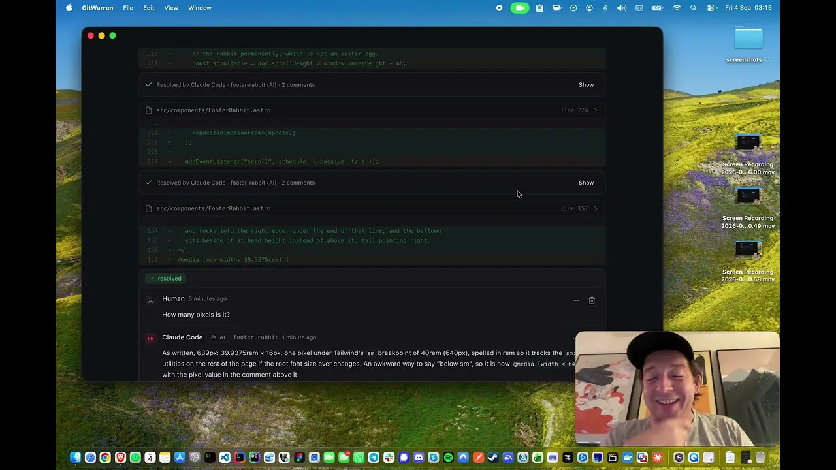This screenshot has height=470, width=836.
Task: Stop screen recording from the menu bar
Action: click(500, 8)
